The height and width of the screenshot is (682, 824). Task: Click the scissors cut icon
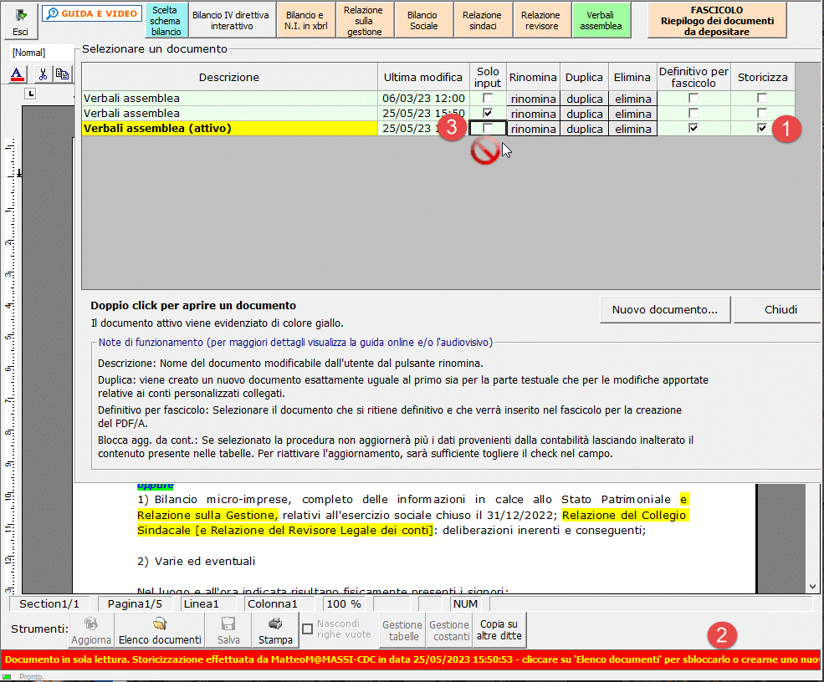coord(44,74)
